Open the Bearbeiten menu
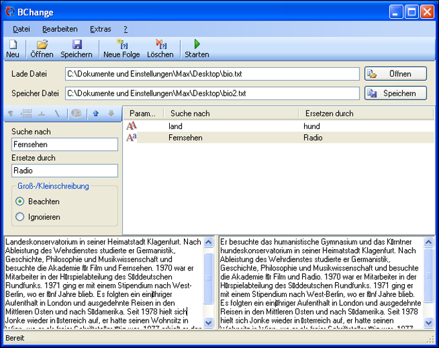439x348 pixels. pos(60,29)
